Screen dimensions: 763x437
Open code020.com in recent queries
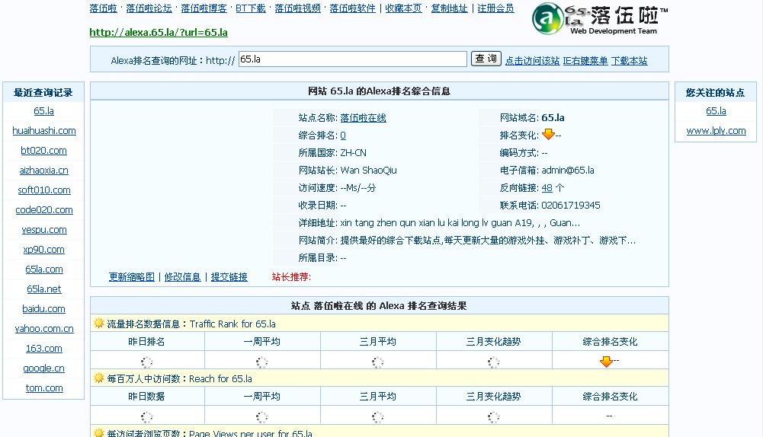click(43, 210)
